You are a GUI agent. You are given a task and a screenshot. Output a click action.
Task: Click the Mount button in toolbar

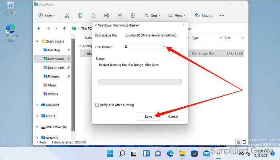(203, 16)
